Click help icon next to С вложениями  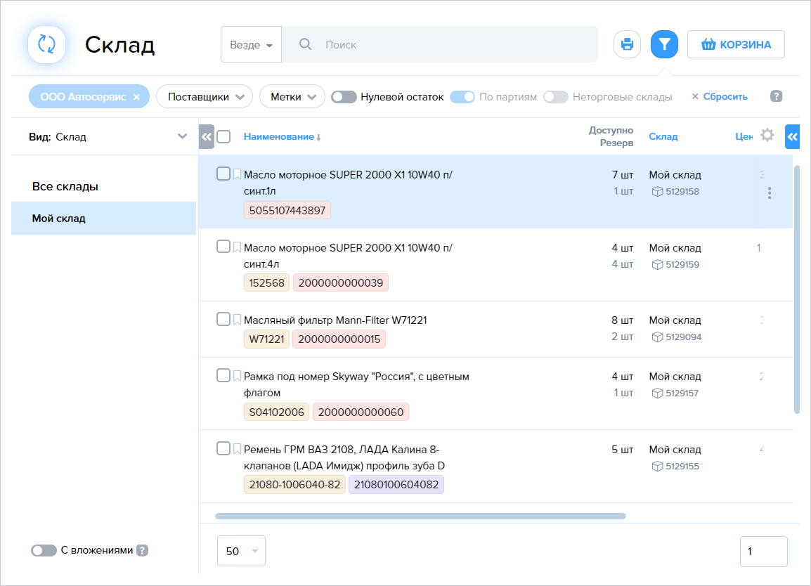click(x=142, y=550)
